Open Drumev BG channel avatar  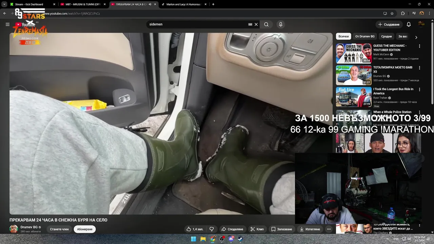pyautogui.click(x=14, y=229)
